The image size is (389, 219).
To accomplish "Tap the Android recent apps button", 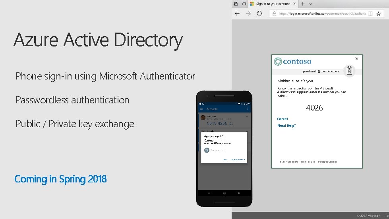I will pos(239,193).
